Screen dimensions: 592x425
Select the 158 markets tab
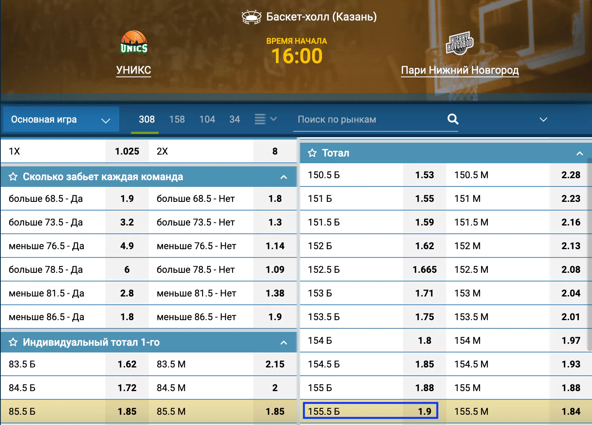coord(177,119)
